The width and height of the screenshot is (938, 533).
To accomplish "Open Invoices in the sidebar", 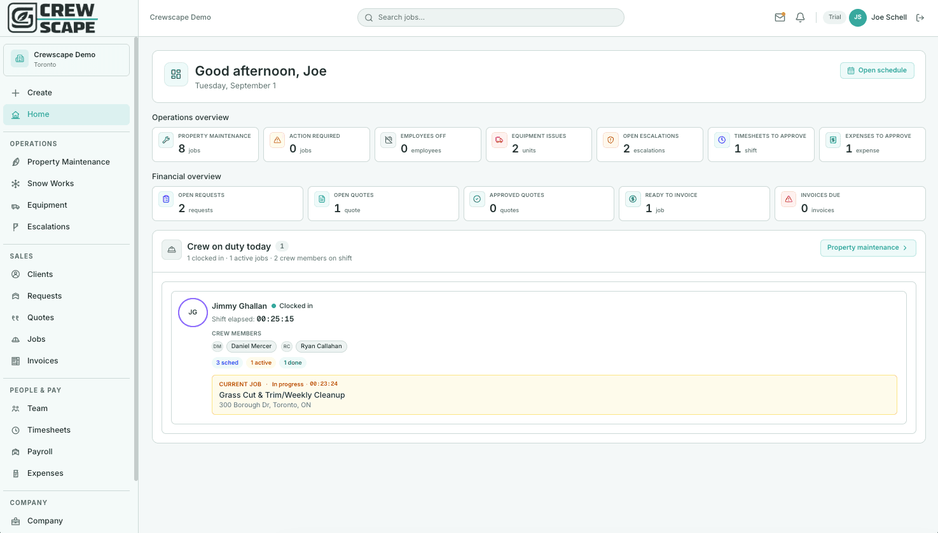I will [67, 361].
